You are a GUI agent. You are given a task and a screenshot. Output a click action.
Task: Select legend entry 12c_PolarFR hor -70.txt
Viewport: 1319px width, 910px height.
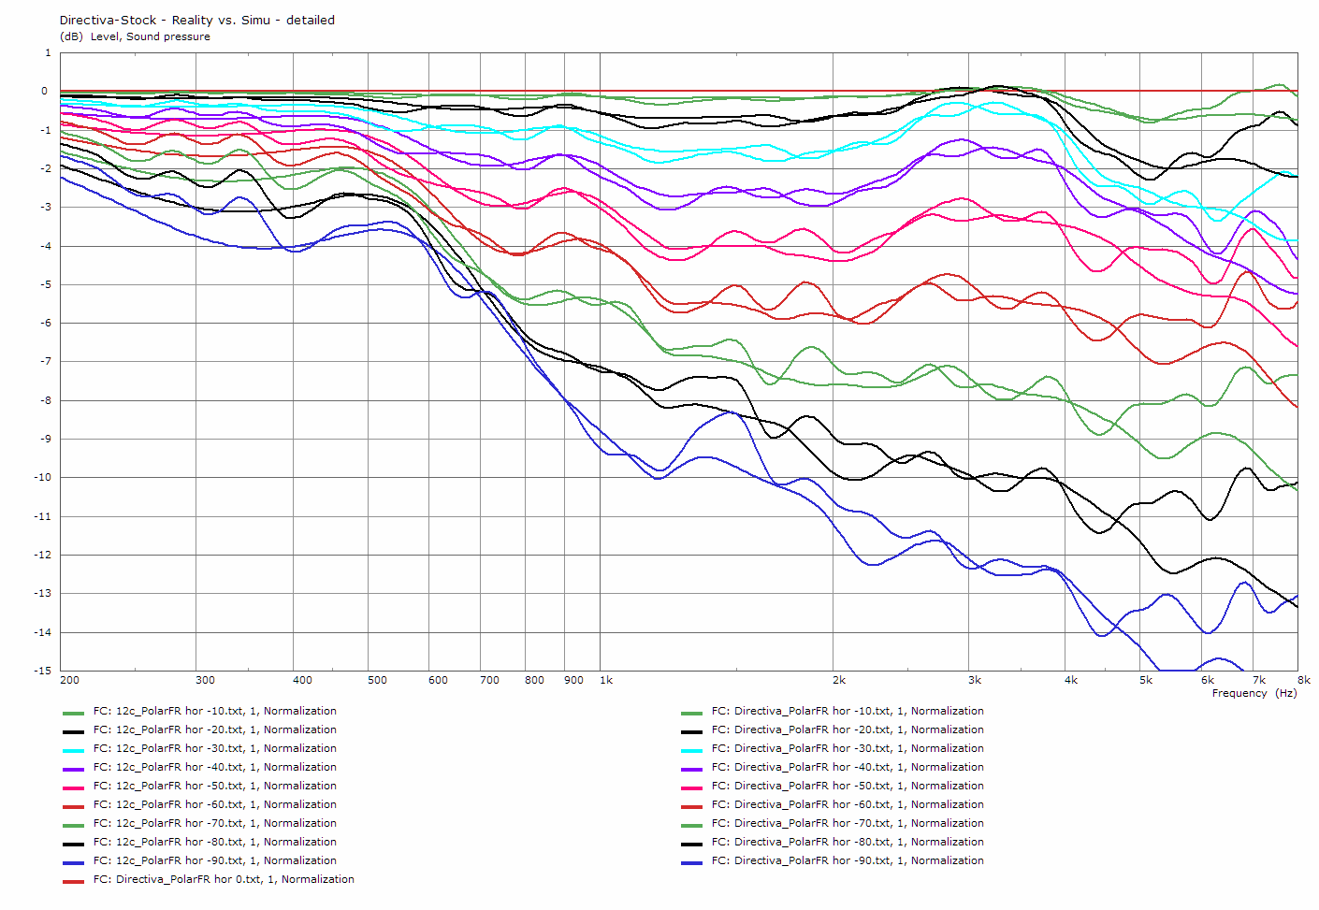[214, 823]
